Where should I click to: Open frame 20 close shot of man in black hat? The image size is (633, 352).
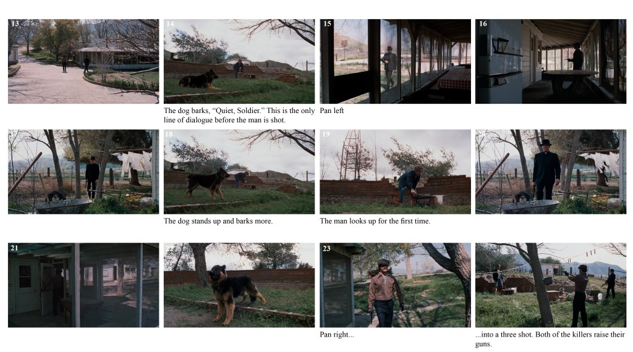[551, 172]
